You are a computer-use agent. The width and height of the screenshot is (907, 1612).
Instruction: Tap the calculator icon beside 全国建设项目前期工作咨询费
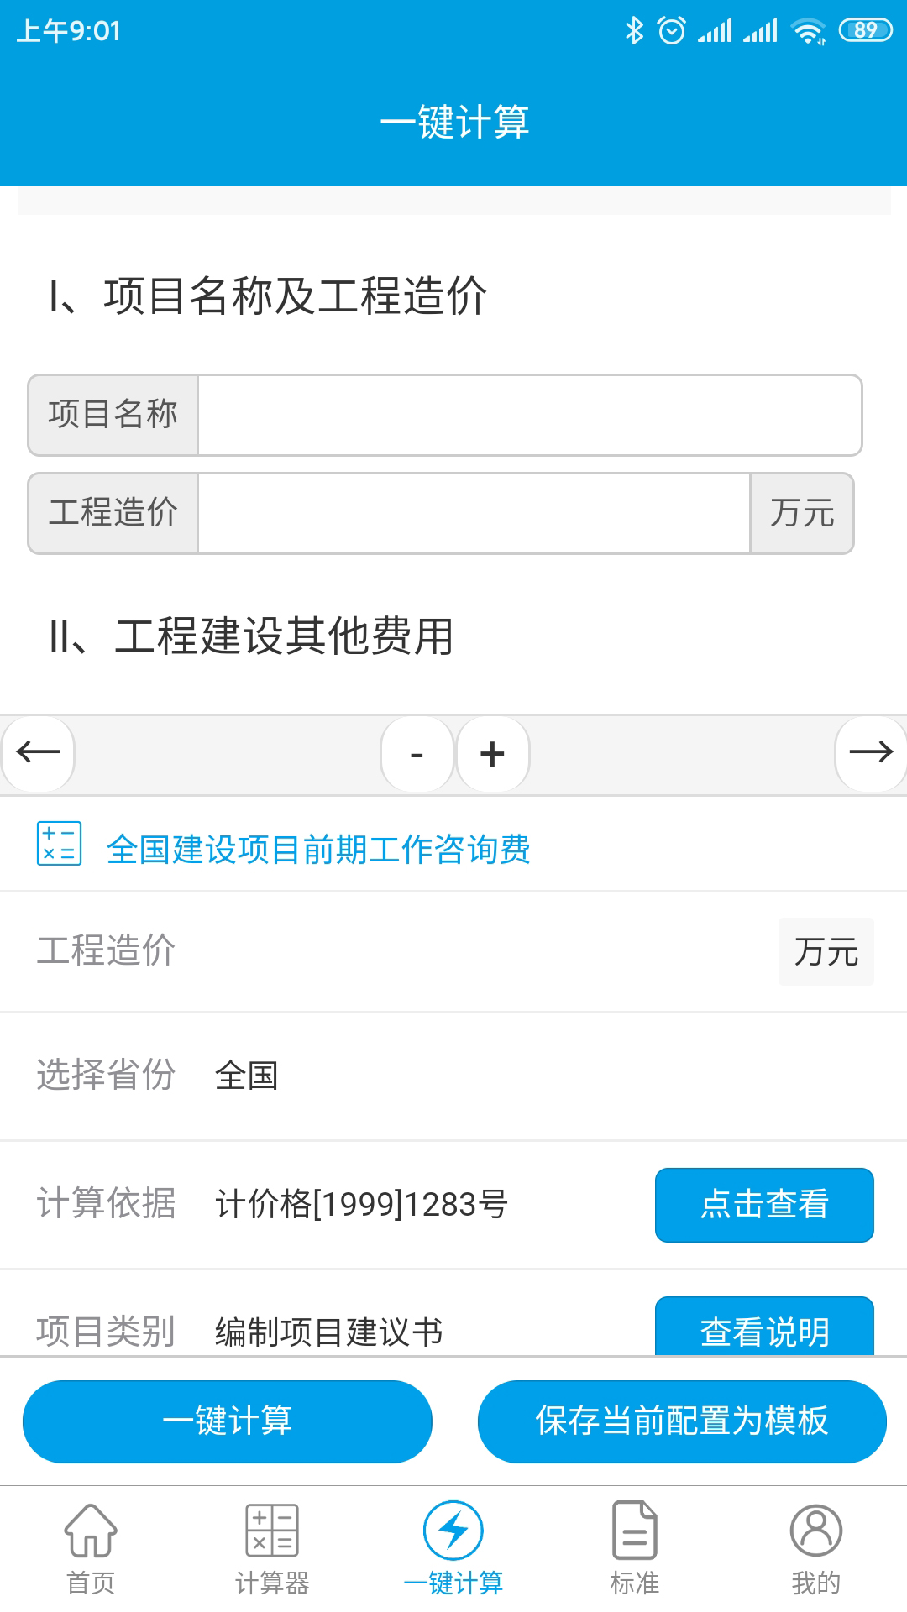pos(59,844)
